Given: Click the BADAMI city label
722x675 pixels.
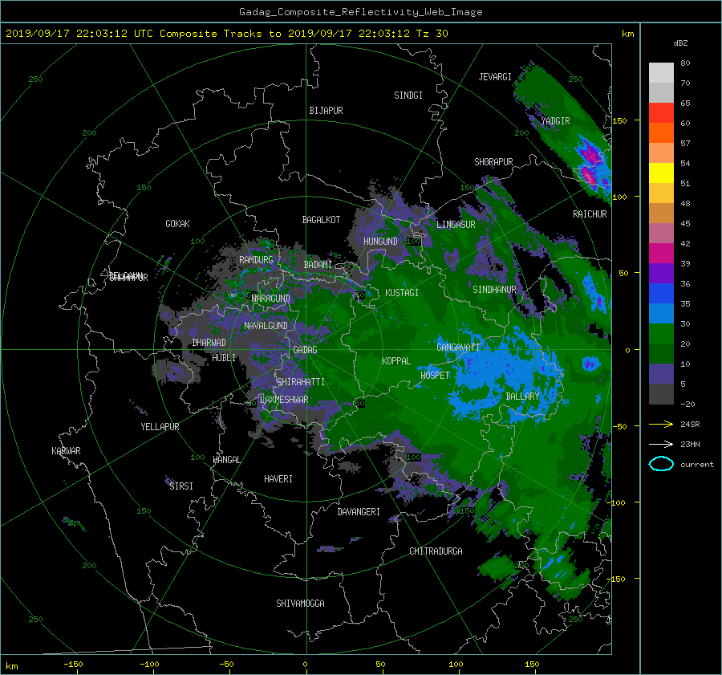Looking at the screenshot, I should click(318, 265).
